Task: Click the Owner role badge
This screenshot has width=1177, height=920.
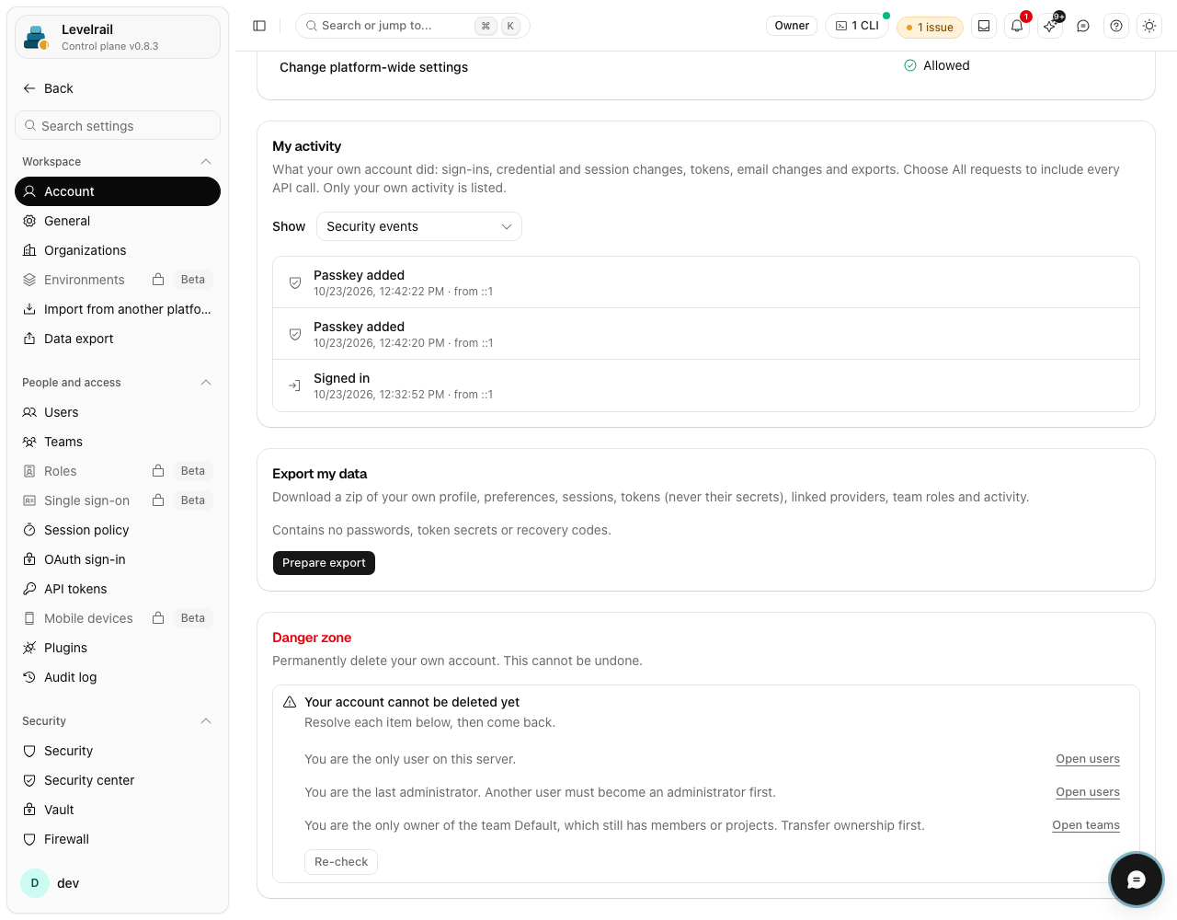Action: [x=792, y=26]
